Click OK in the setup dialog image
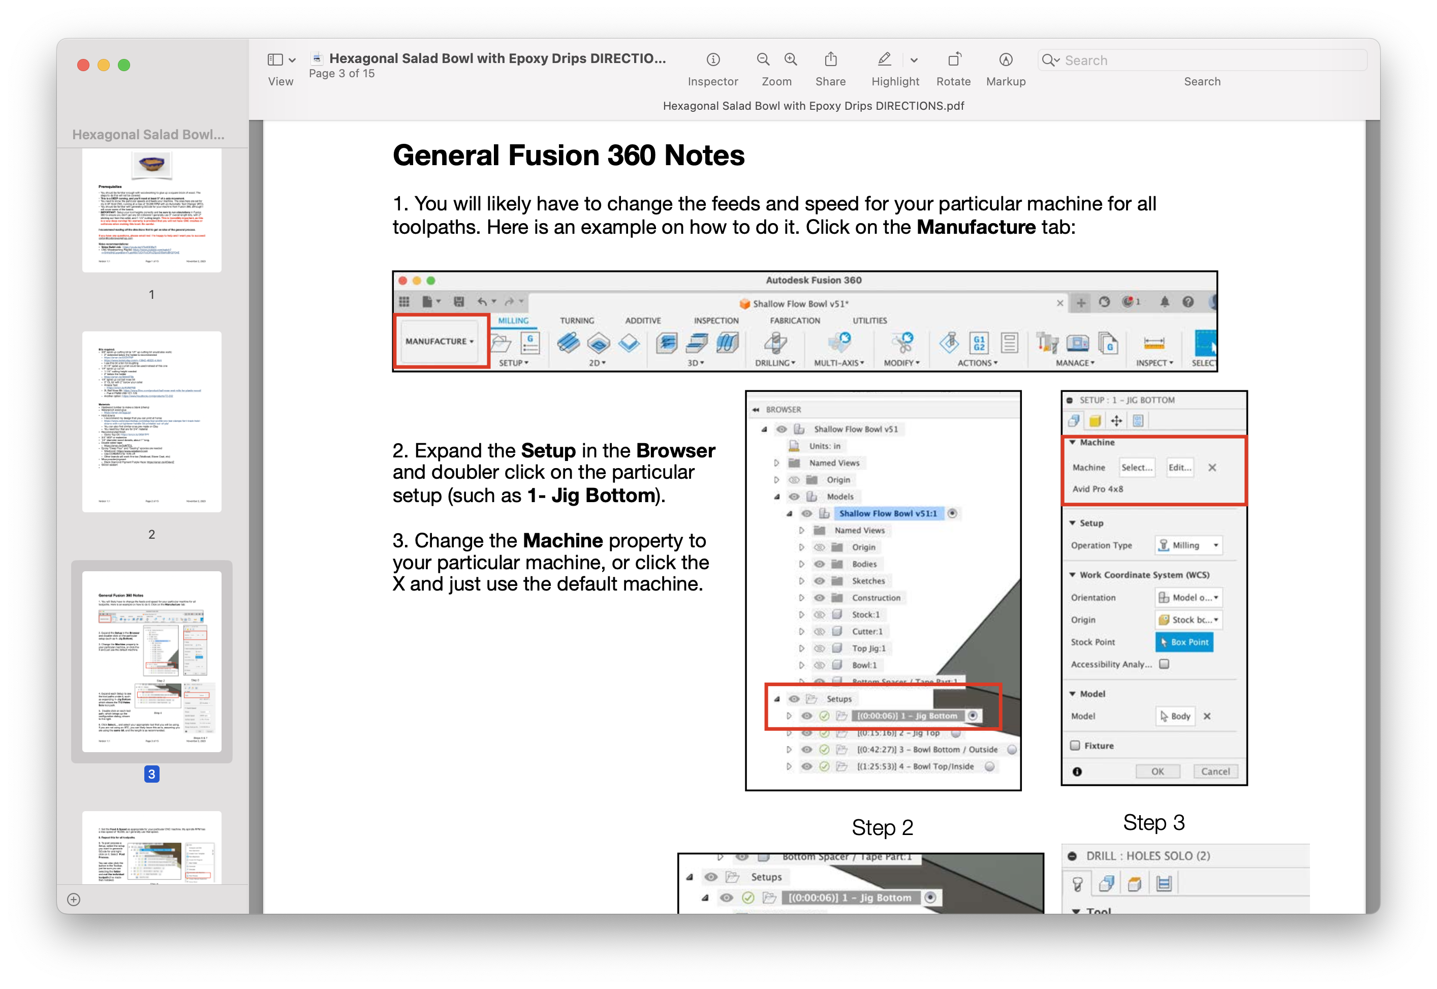The height and width of the screenshot is (989, 1437). [x=1158, y=771]
